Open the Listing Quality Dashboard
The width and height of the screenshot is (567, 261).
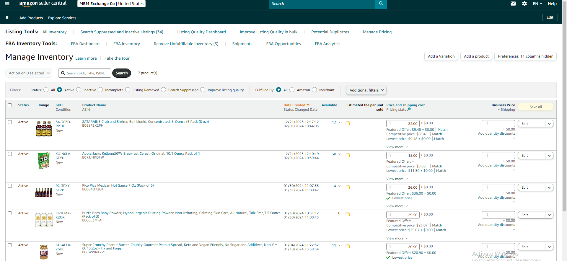coord(201,32)
